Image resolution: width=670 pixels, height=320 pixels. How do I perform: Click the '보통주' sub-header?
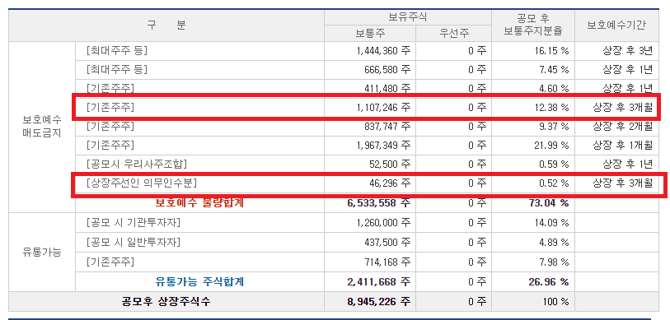(370, 33)
